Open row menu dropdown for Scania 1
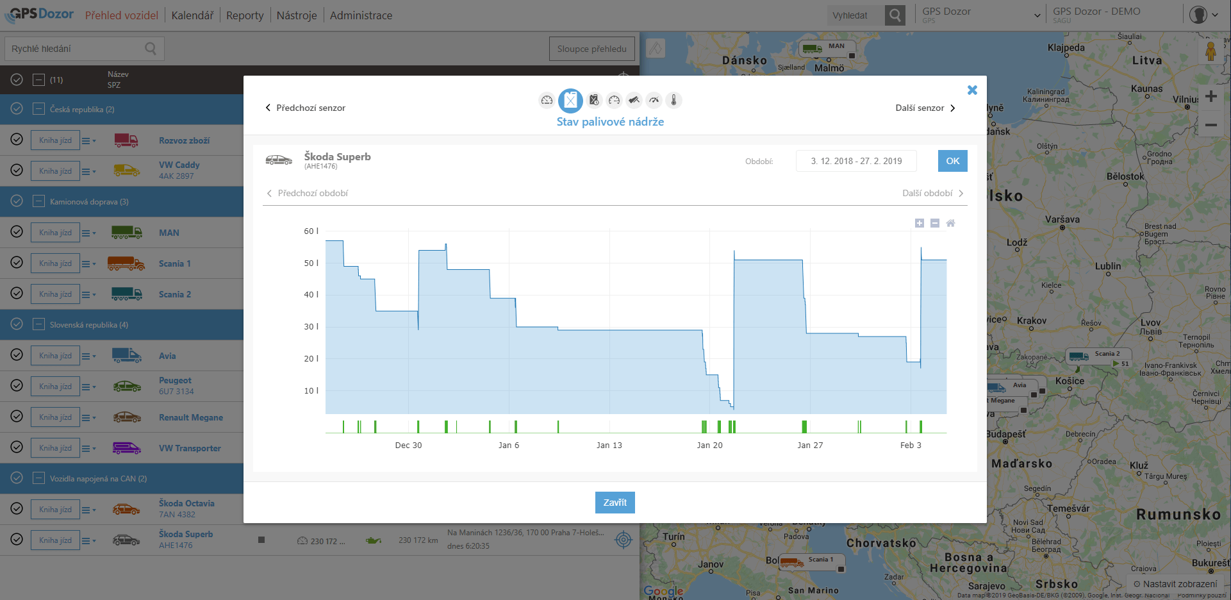Viewport: 1231px width, 600px height. (x=88, y=263)
